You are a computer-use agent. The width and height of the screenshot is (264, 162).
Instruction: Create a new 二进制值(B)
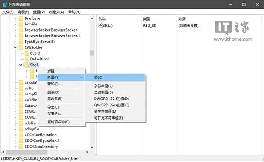coord(115,92)
